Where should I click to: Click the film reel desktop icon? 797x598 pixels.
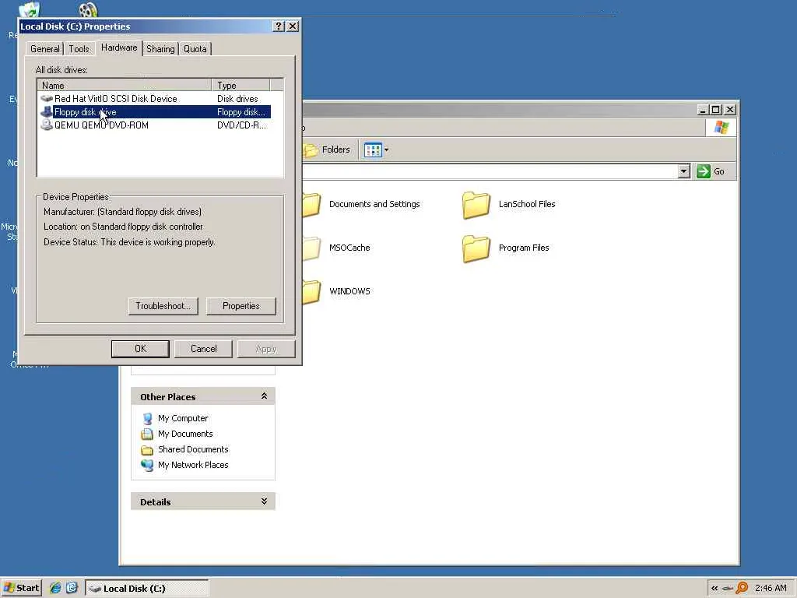click(x=88, y=9)
